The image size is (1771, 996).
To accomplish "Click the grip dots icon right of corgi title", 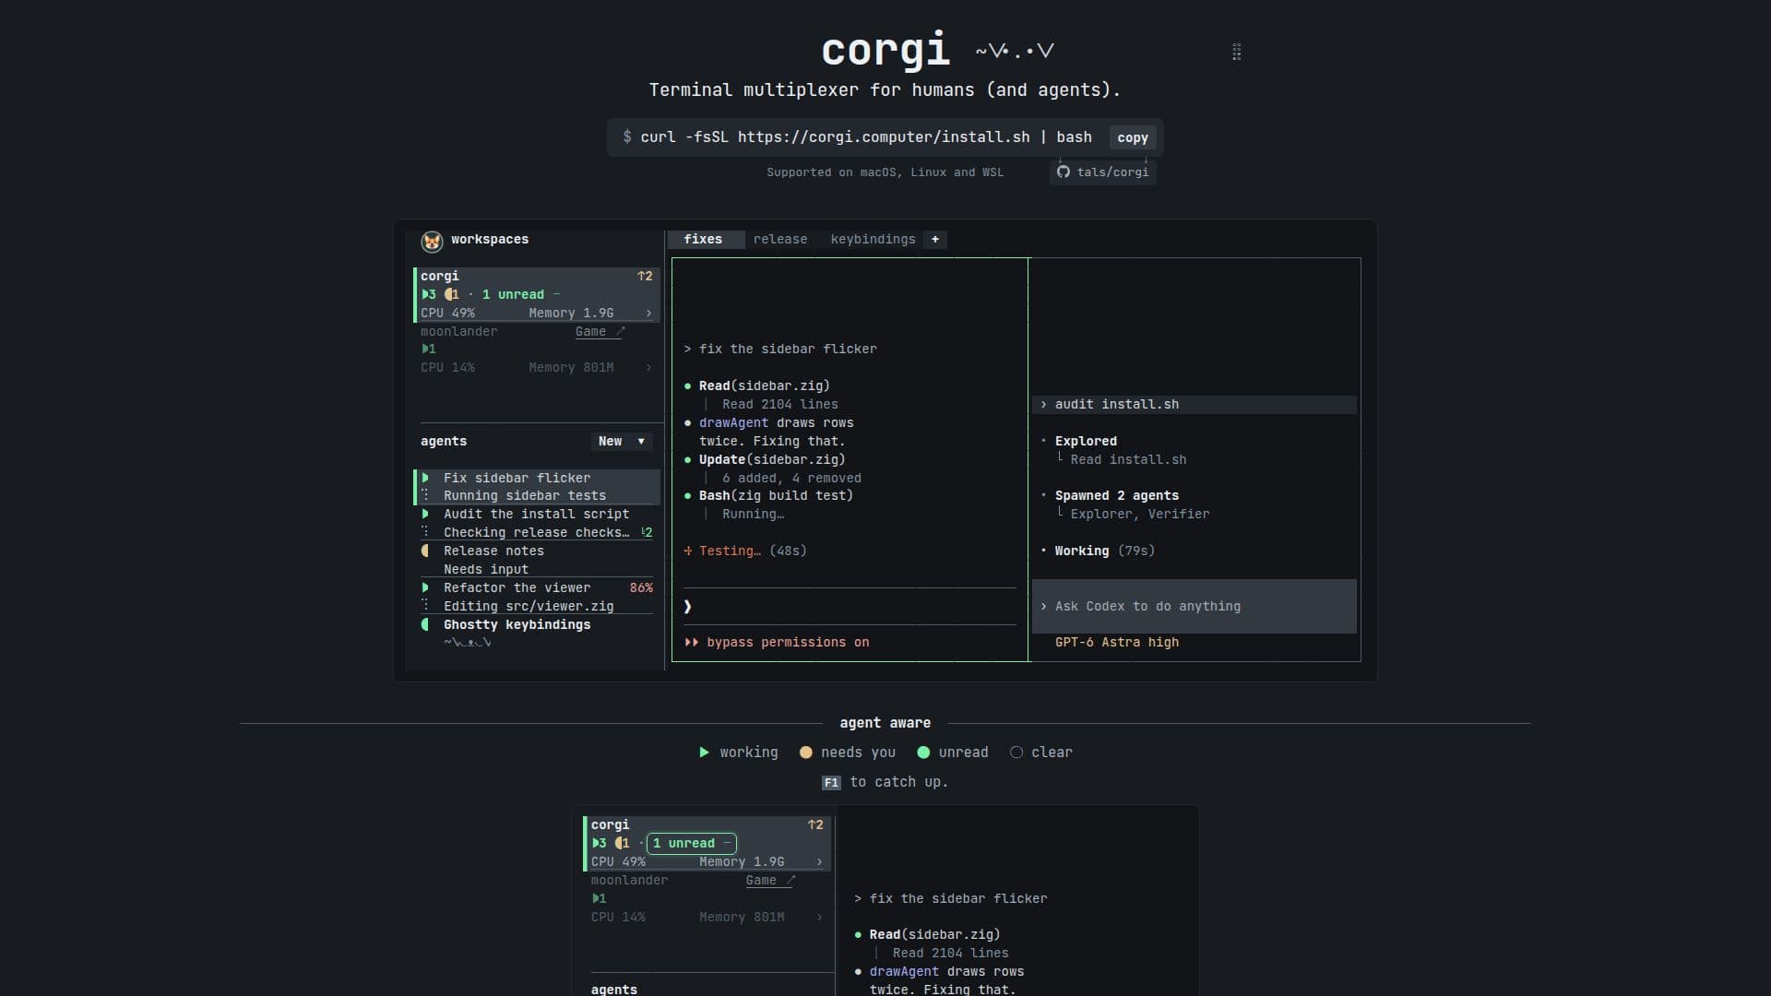I will click(1236, 52).
